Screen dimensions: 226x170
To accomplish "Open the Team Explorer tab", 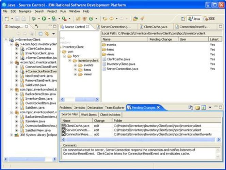I will pyautogui.click(x=115, y=108).
